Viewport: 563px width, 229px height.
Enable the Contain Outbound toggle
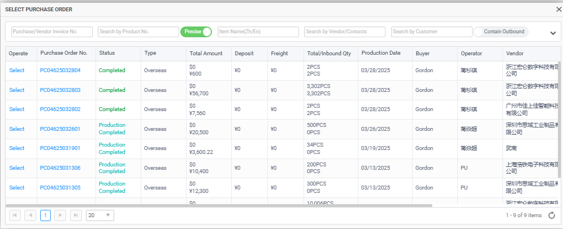pos(501,32)
